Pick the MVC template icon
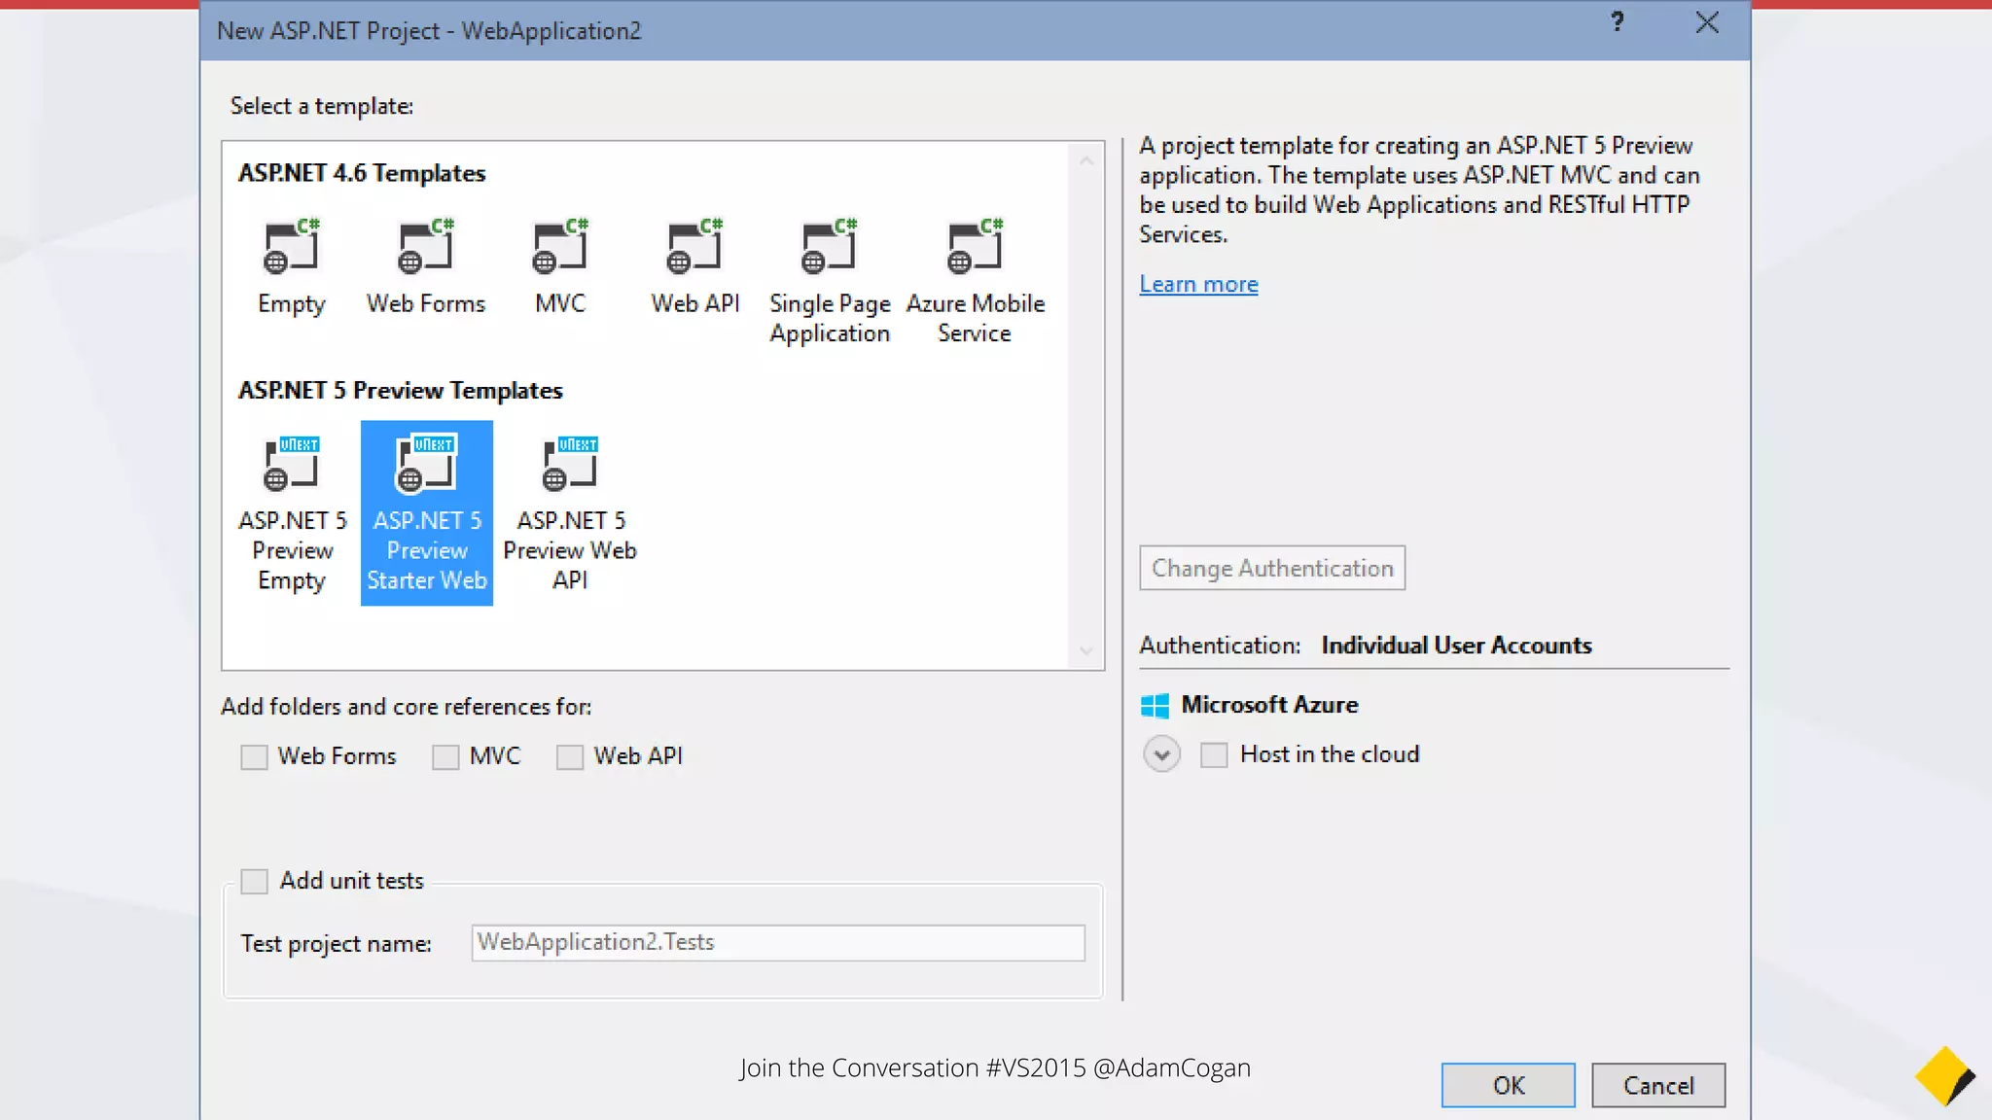The image size is (1992, 1120). pos(560,246)
